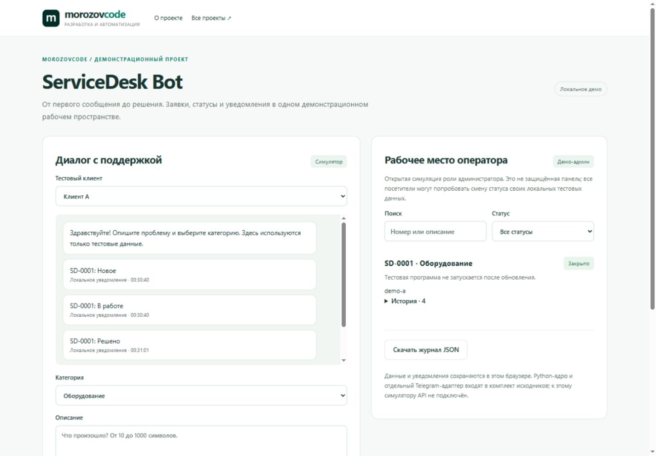656x456 pixels.
Task: Click the 'Диалог с поддержкой' panel heading
Action: click(x=109, y=160)
